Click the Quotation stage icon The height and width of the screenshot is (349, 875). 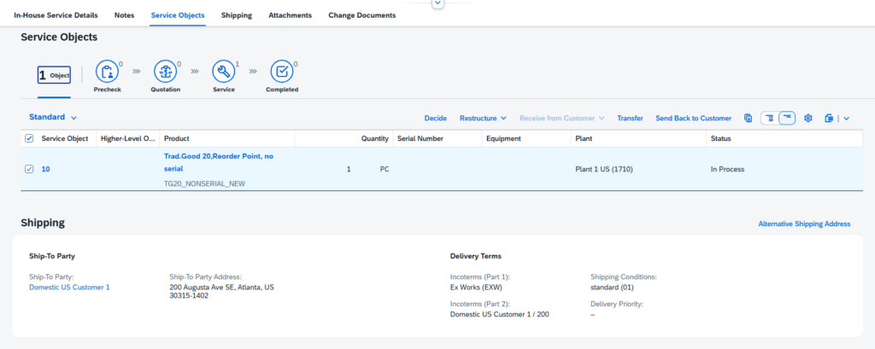point(165,72)
